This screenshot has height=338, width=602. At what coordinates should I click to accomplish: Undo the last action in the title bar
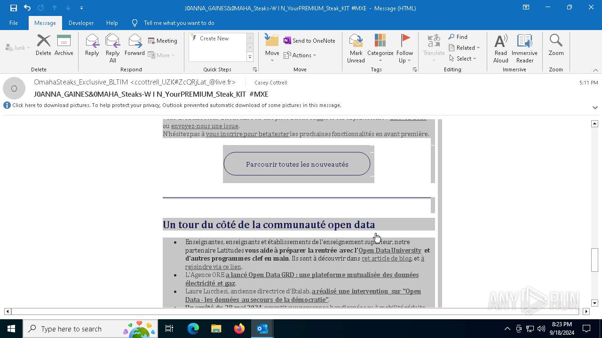tap(27, 8)
